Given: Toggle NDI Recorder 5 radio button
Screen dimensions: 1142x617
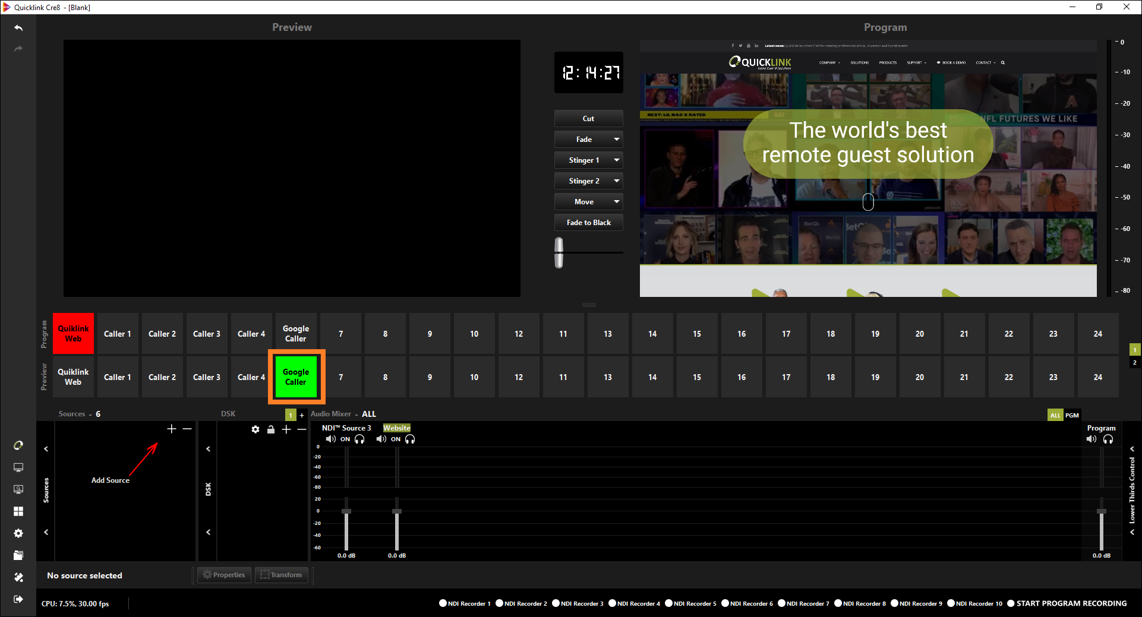Looking at the screenshot, I should coord(668,603).
